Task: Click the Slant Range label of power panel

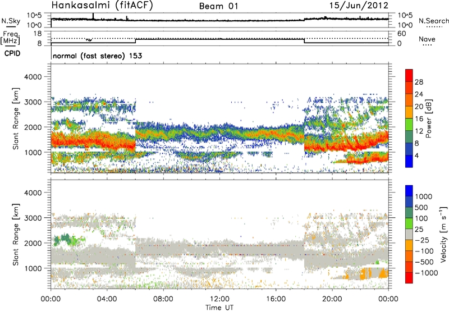Action: (16, 118)
